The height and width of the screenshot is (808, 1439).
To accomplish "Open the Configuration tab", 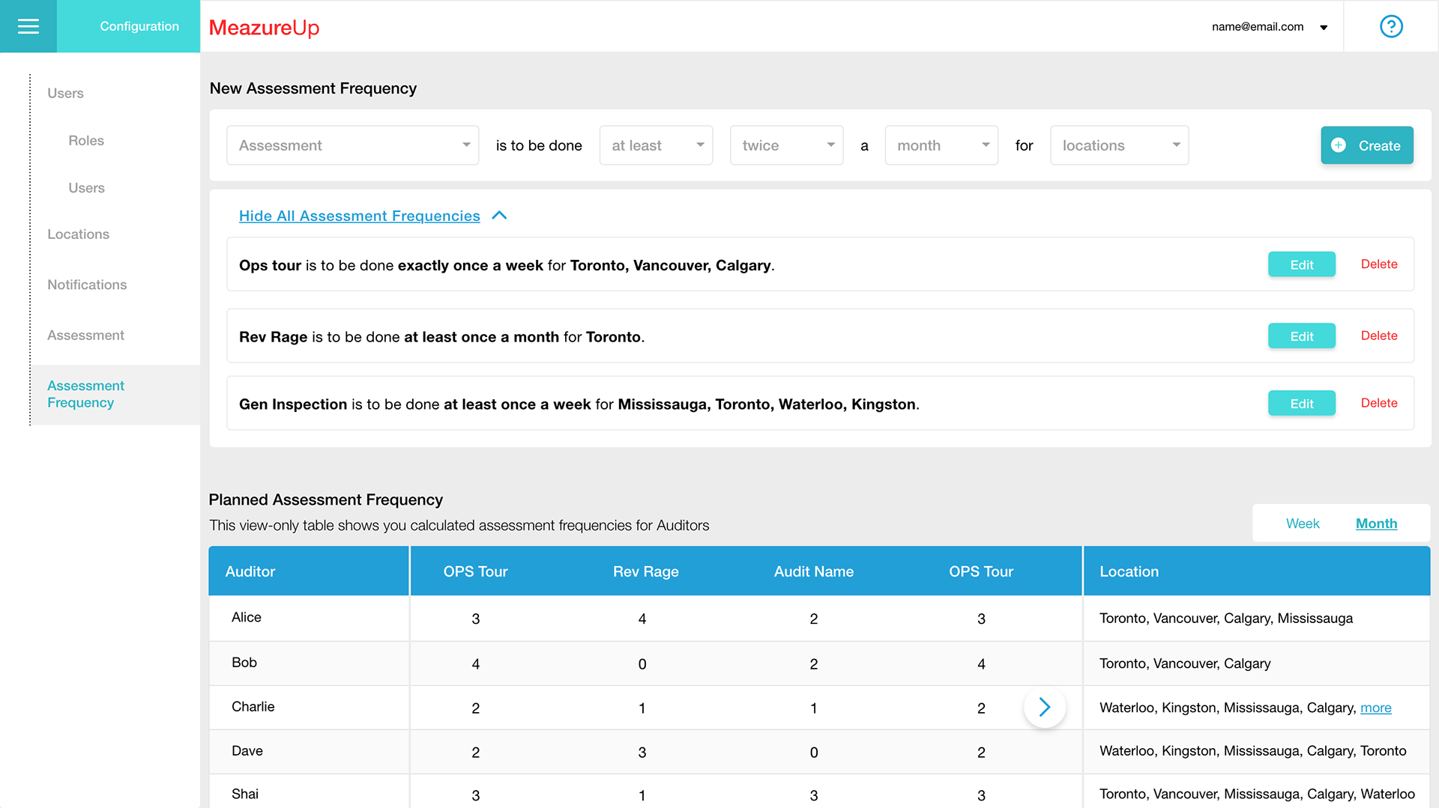I will [x=128, y=26].
